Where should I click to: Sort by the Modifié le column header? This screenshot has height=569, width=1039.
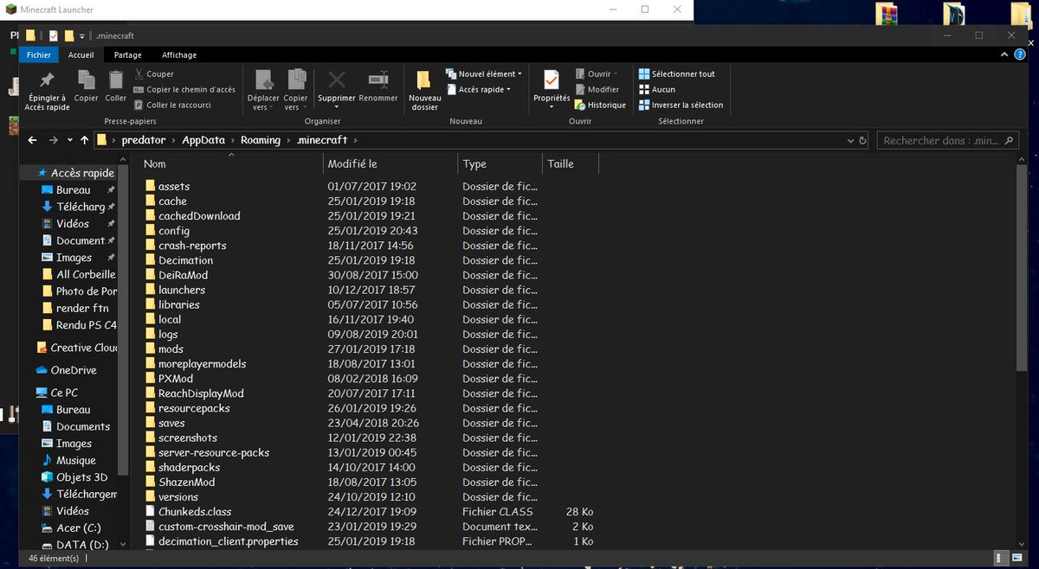click(390, 163)
